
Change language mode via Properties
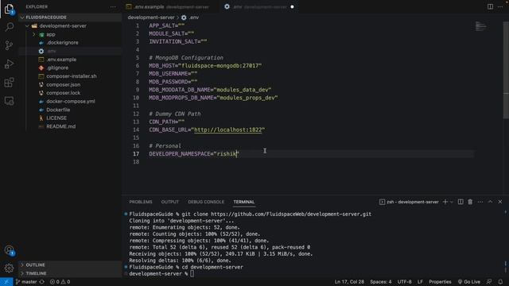440,282
